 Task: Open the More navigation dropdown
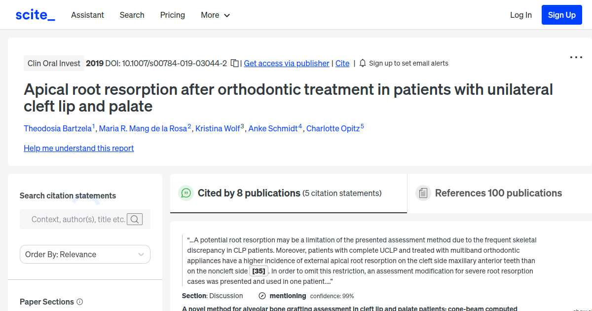[x=215, y=15]
